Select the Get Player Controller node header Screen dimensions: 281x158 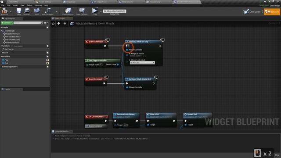point(102,61)
